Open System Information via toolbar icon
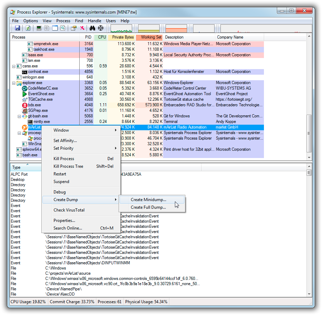 [x=39, y=28]
